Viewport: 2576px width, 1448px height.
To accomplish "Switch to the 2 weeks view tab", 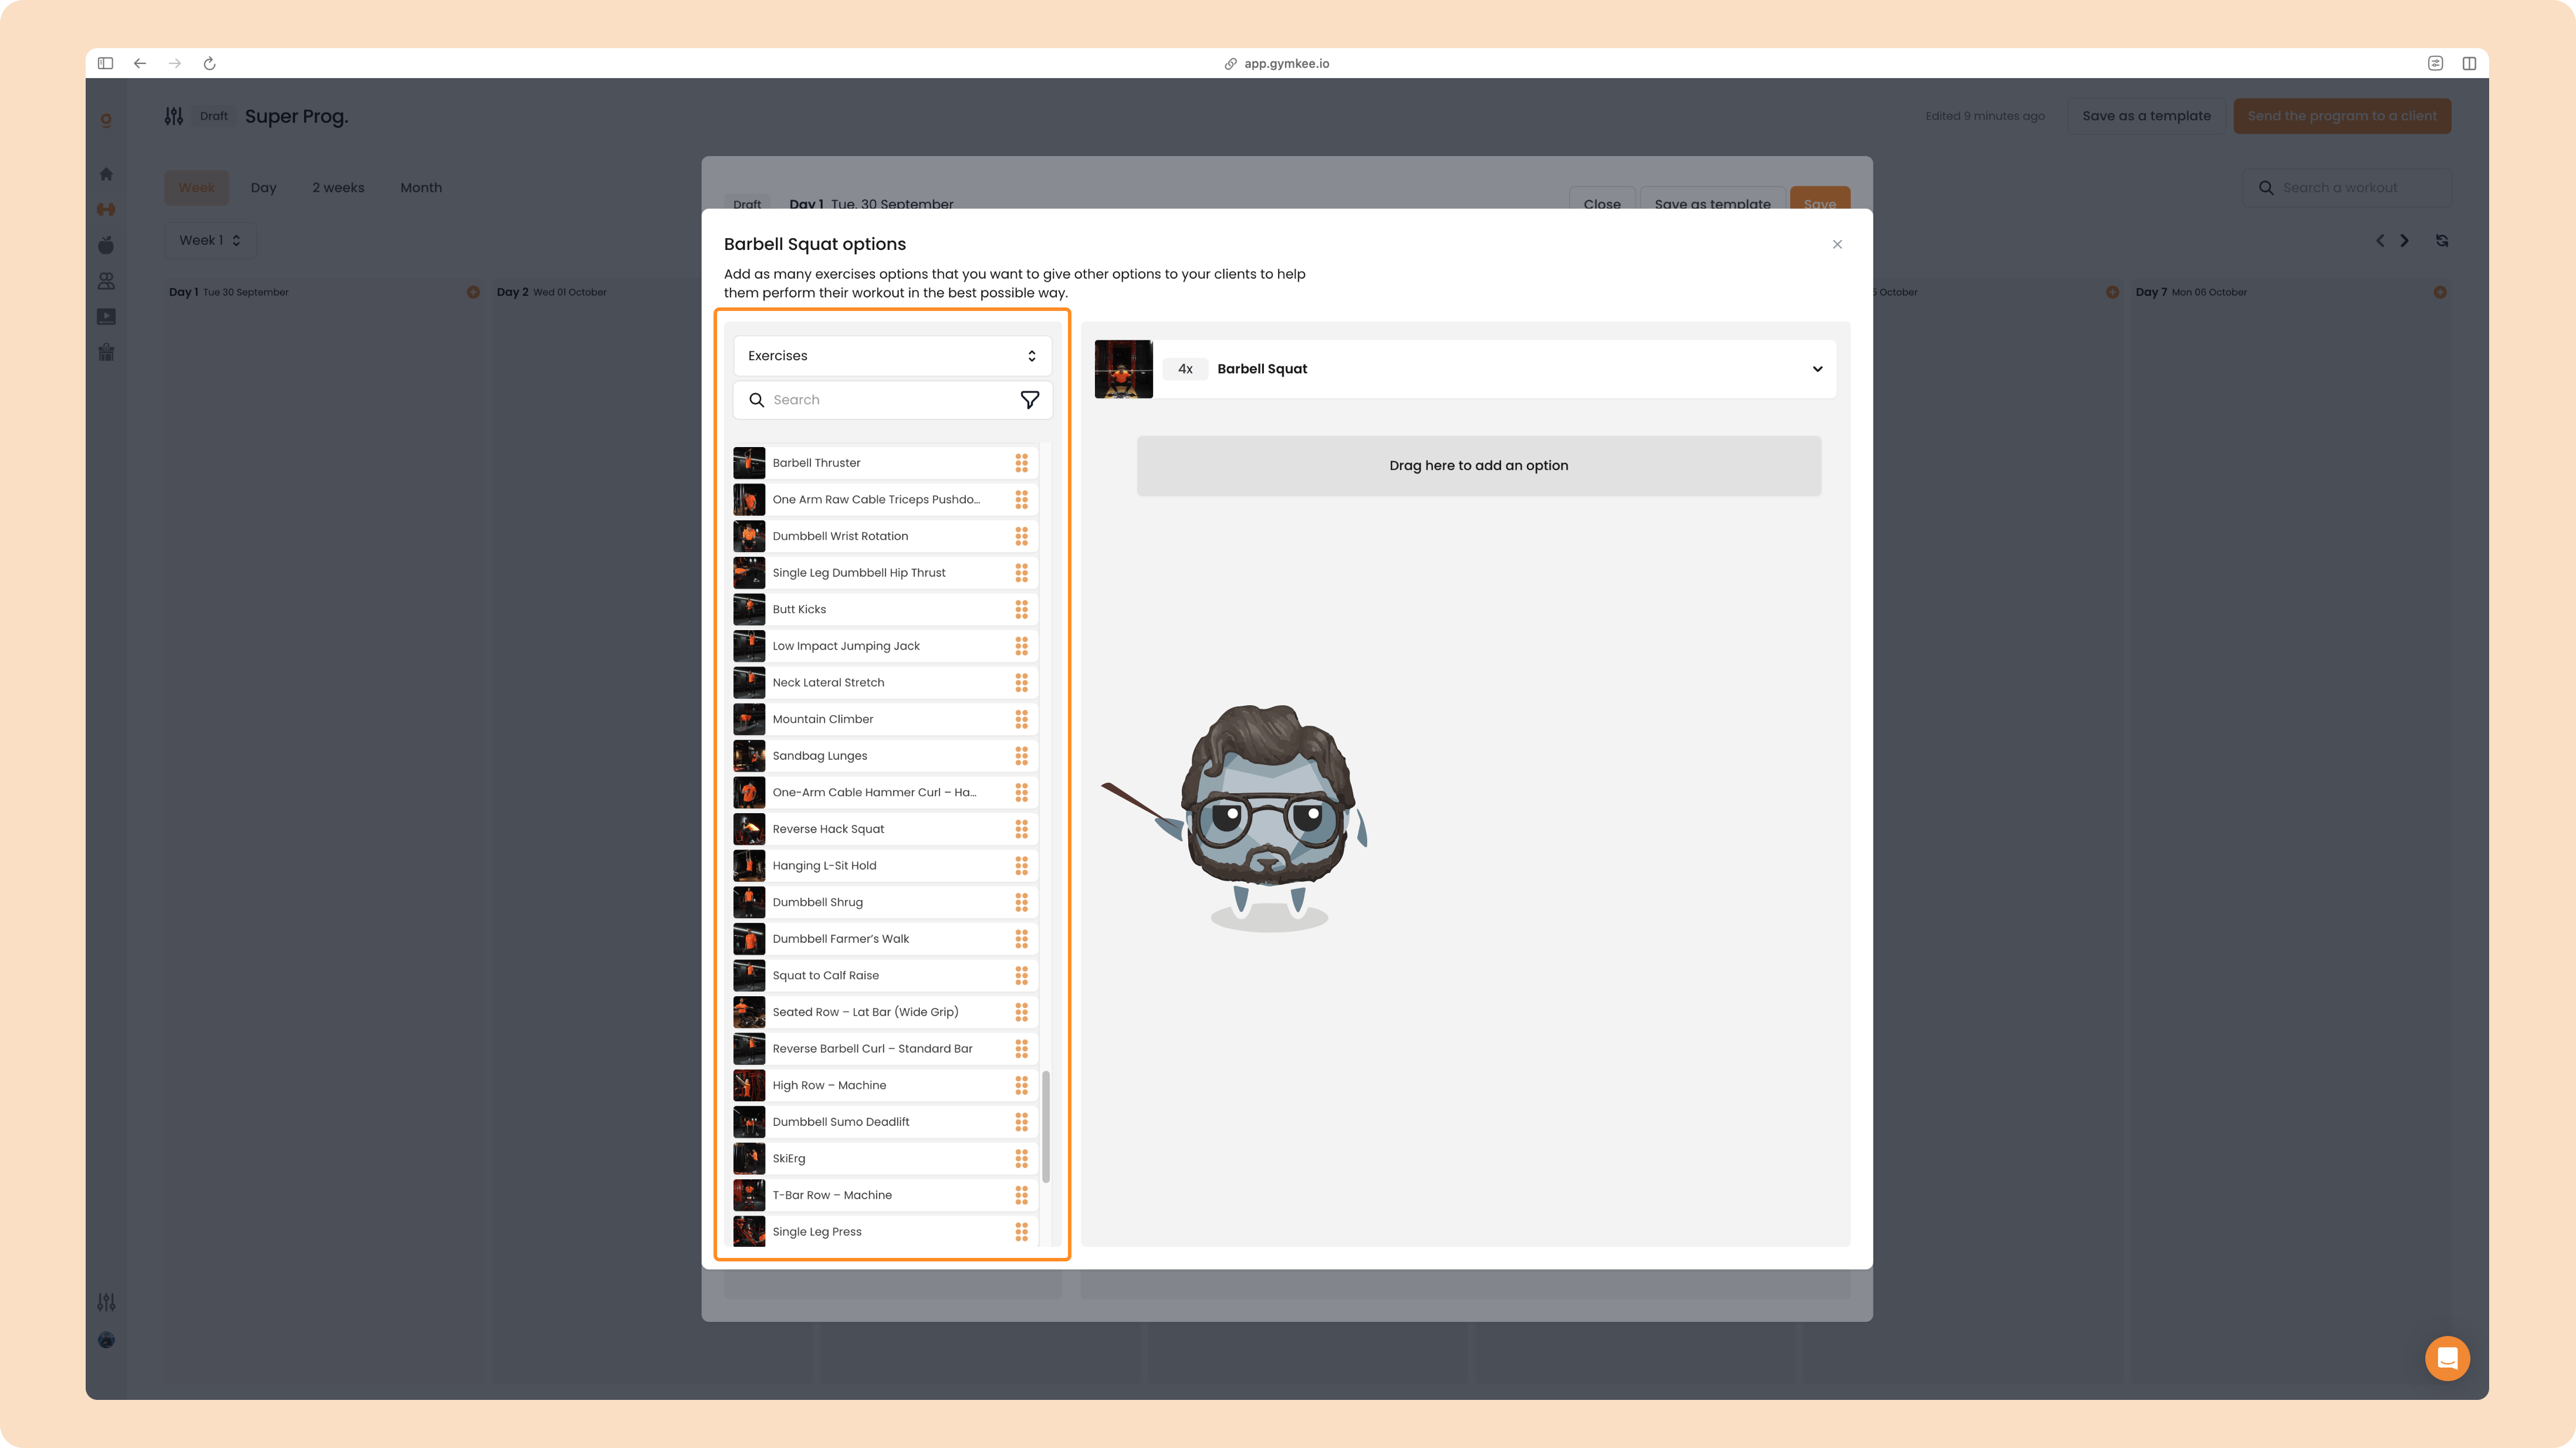I will 338,188.
